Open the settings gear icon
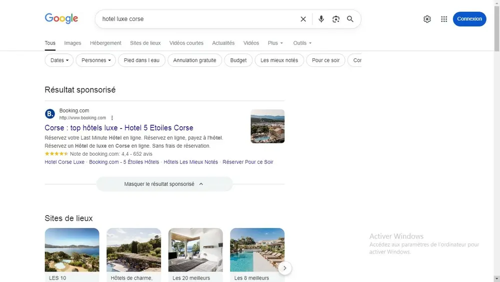This screenshot has width=500, height=282. 427,19
